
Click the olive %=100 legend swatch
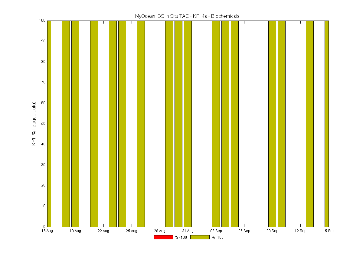[200, 237]
